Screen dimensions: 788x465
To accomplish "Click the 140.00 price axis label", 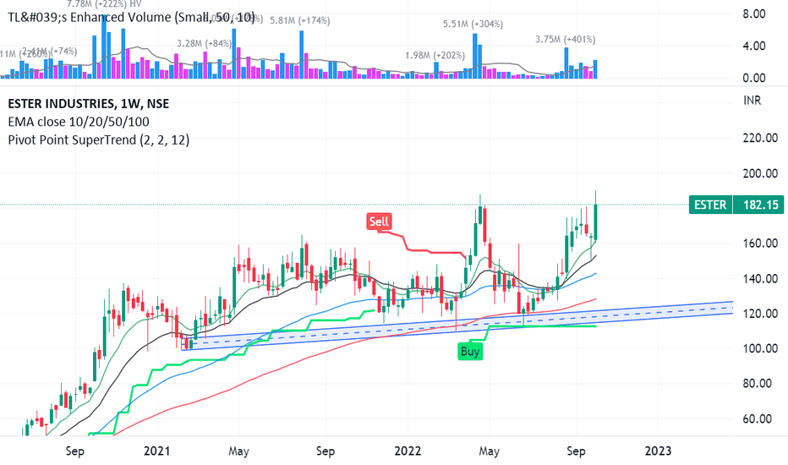I will pos(760,278).
